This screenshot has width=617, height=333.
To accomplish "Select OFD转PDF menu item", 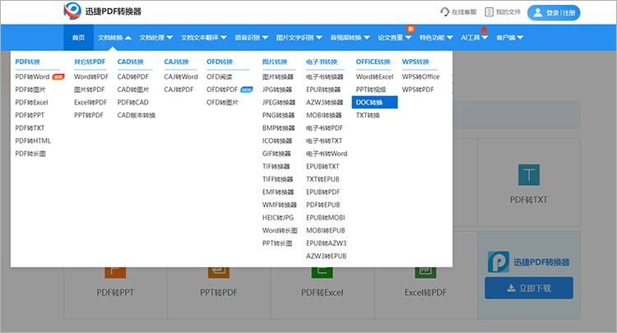I will point(222,90).
